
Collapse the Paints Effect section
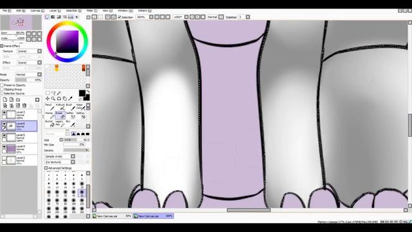point(2,46)
